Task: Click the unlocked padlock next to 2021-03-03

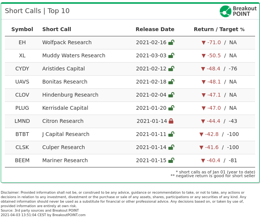Action: point(171,55)
